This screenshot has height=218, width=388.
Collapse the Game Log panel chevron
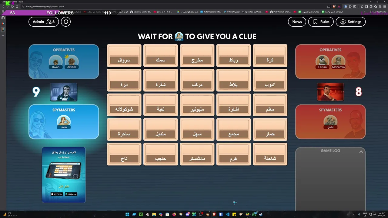361,152
